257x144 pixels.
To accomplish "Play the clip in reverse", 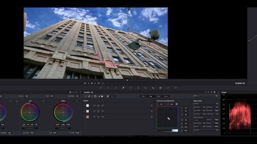I will tap(88, 83).
